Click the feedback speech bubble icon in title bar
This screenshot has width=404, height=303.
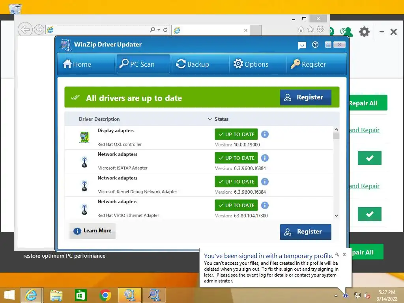tap(302, 45)
